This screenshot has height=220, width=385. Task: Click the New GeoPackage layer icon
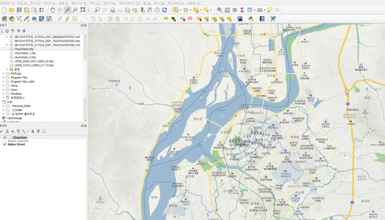(x=12, y=19)
